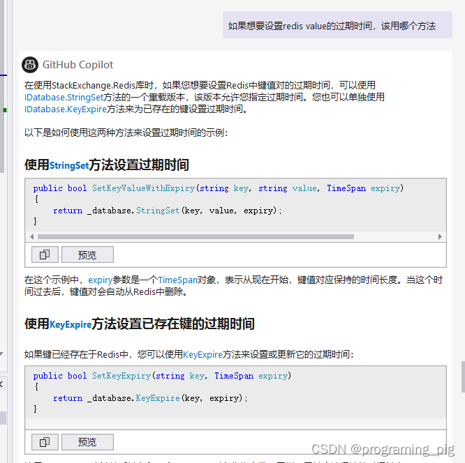
Task: Copy the SetKeyExpiry code snippet
Action: click(45, 442)
